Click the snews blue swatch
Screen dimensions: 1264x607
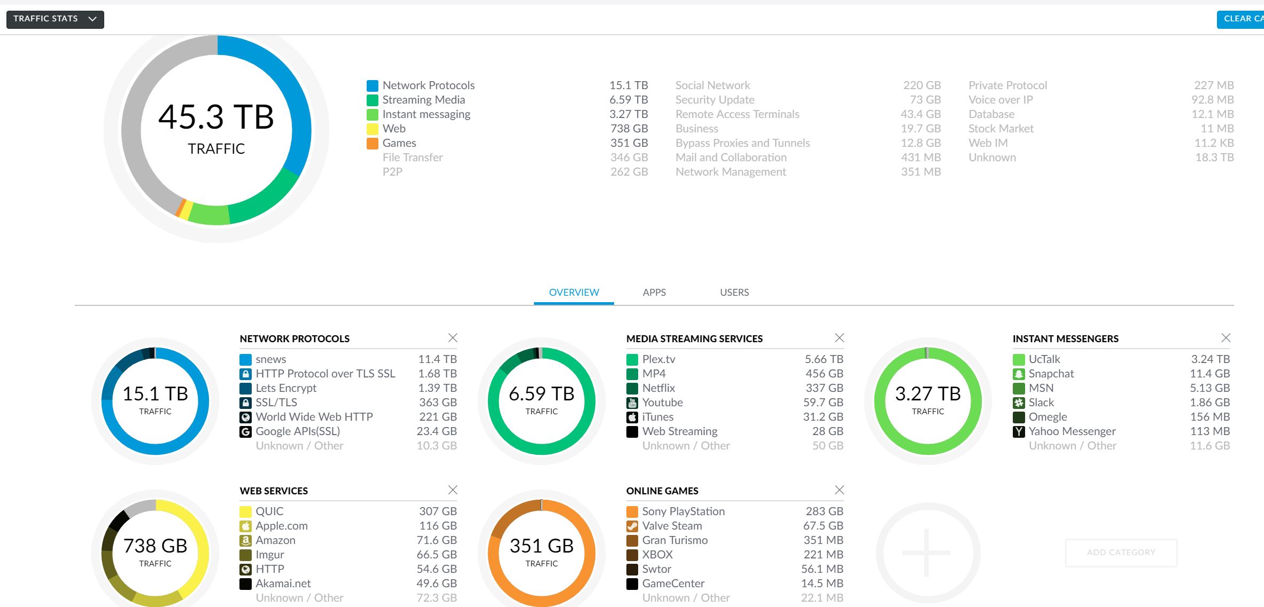coord(245,359)
